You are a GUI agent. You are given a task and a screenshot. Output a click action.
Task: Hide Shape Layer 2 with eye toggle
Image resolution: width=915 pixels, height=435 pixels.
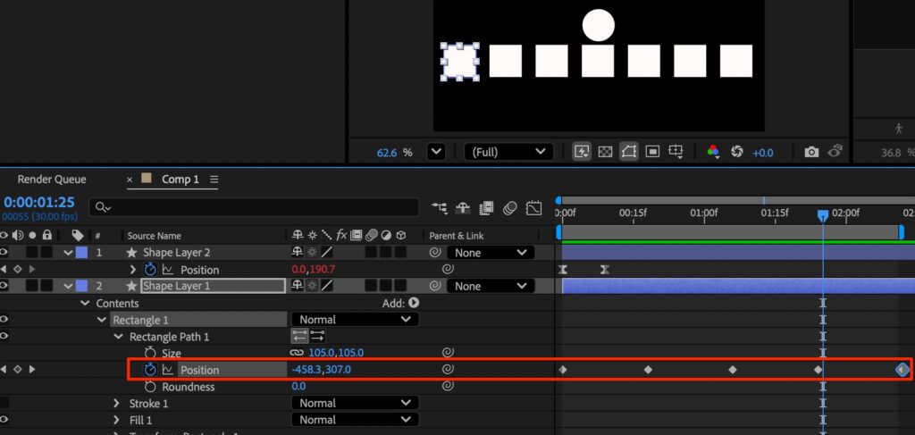pos(4,253)
